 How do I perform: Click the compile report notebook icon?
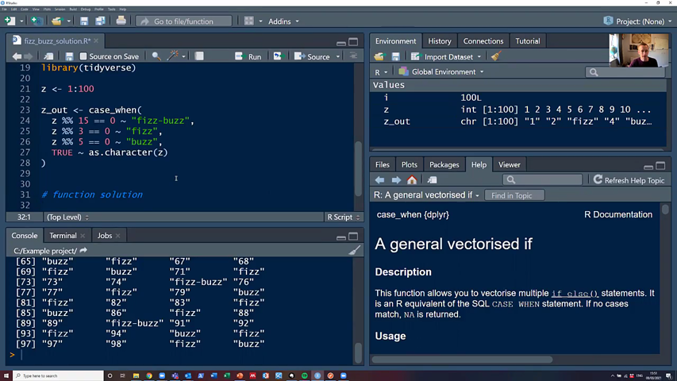click(x=199, y=56)
